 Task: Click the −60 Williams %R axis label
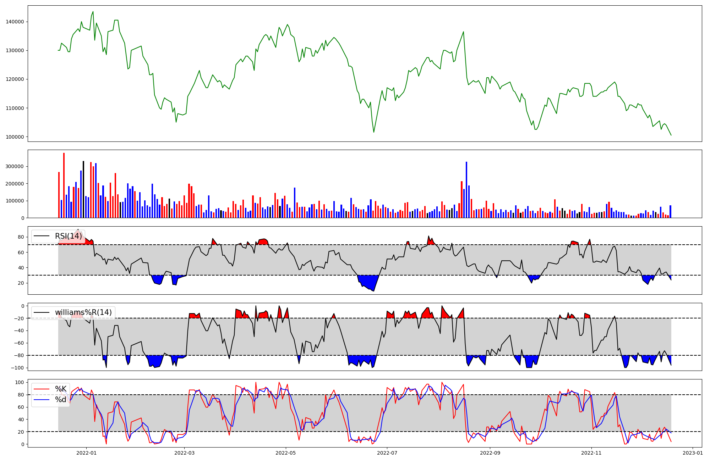18,343
